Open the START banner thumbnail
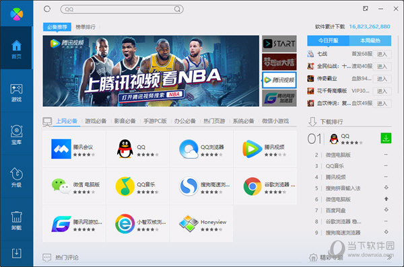The width and height of the screenshot is (404, 267). click(279, 44)
